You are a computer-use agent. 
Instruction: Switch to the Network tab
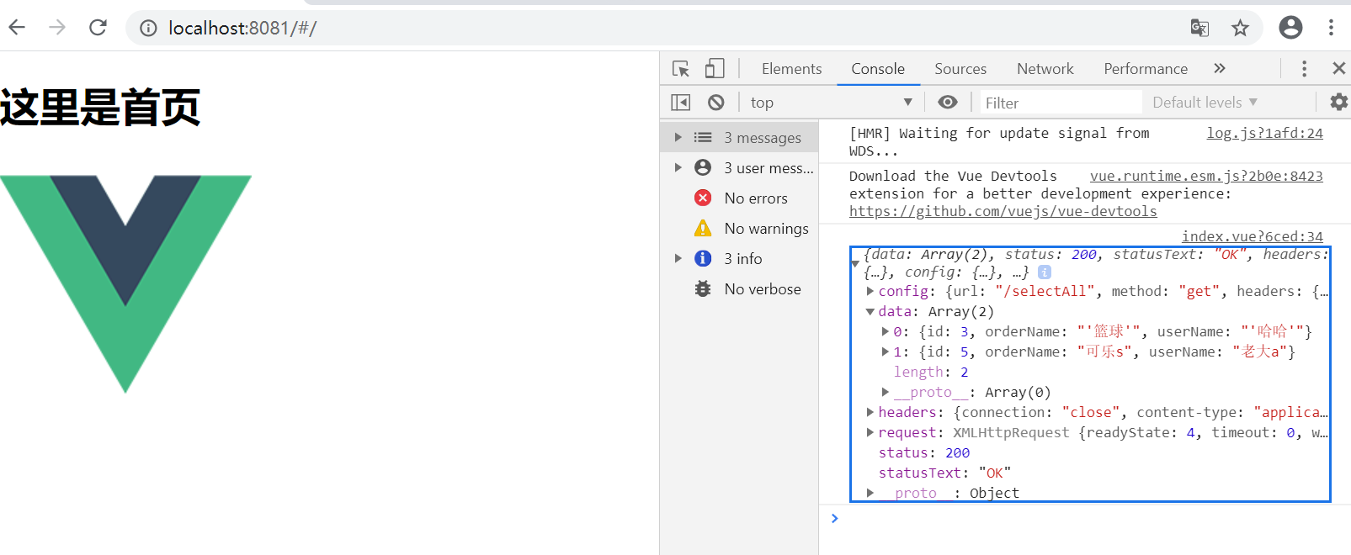[1045, 69]
